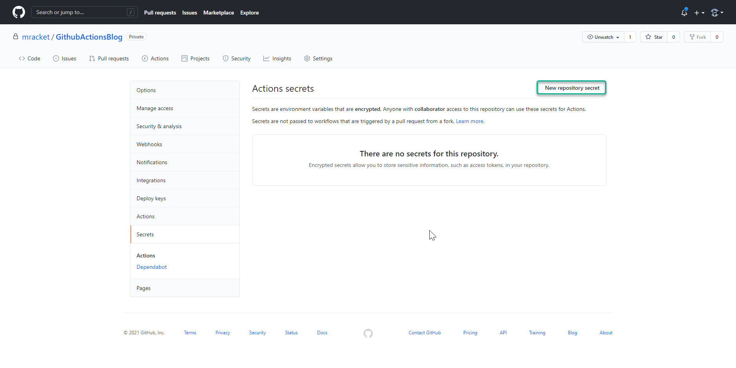Star the GithubActionsBlog repository

[x=654, y=37]
